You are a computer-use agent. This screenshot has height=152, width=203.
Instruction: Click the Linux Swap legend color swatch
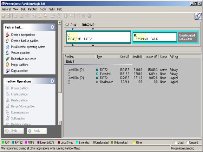point(59,142)
